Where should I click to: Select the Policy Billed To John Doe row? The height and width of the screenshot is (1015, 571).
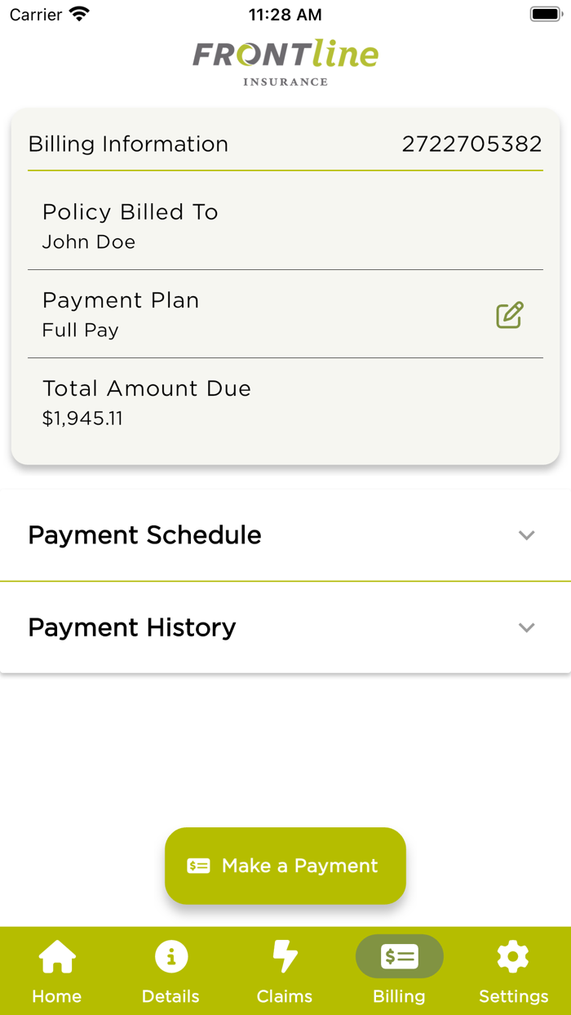click(x=285, y=226)
